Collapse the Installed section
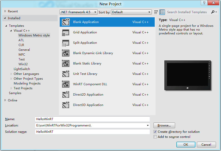This screenshot has height=151, width=221. coord(5,18)
